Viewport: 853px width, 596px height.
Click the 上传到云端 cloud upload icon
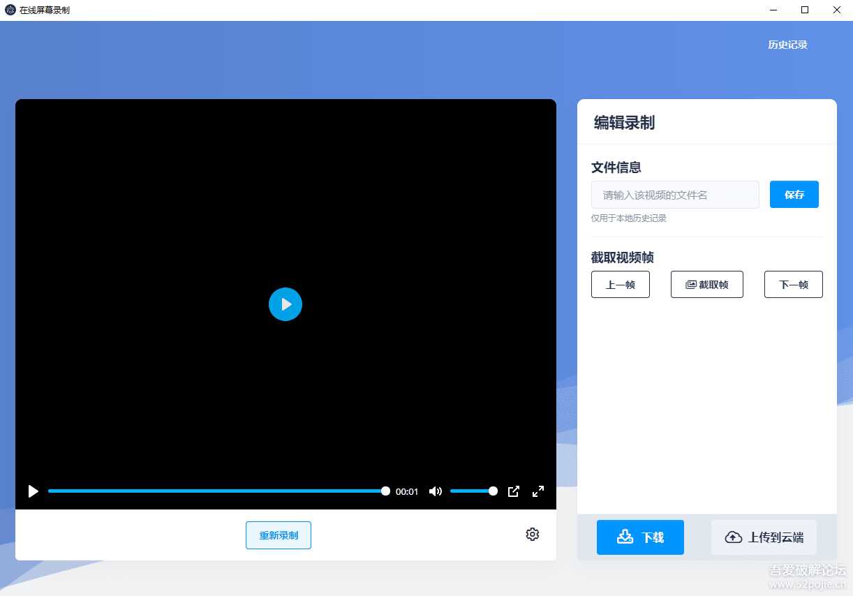tap(733, 537)
